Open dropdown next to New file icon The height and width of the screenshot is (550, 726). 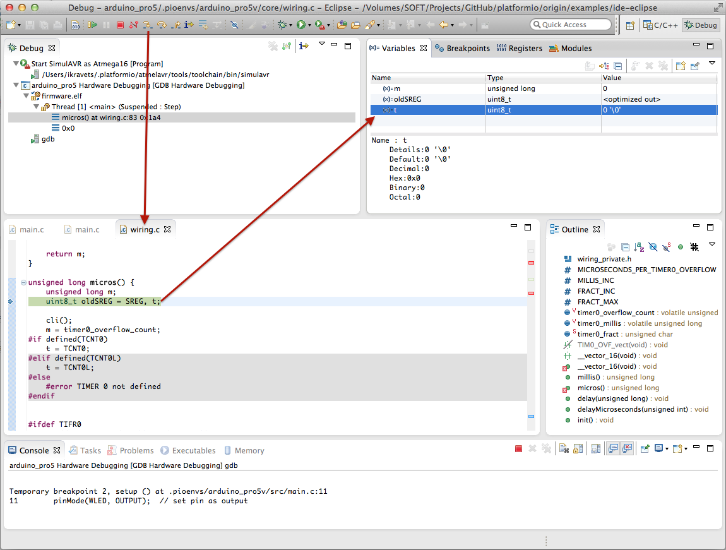(19, 25)
